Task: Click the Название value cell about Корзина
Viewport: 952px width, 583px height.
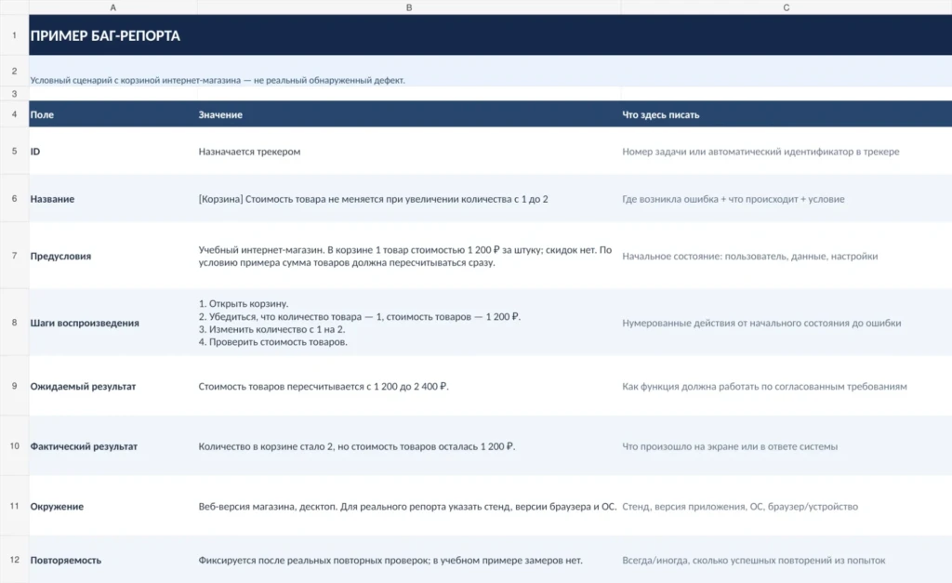Action: [x=409, y=199]
